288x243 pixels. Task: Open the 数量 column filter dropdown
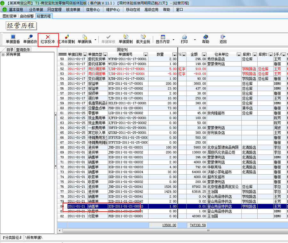click(x=174, y=54)
